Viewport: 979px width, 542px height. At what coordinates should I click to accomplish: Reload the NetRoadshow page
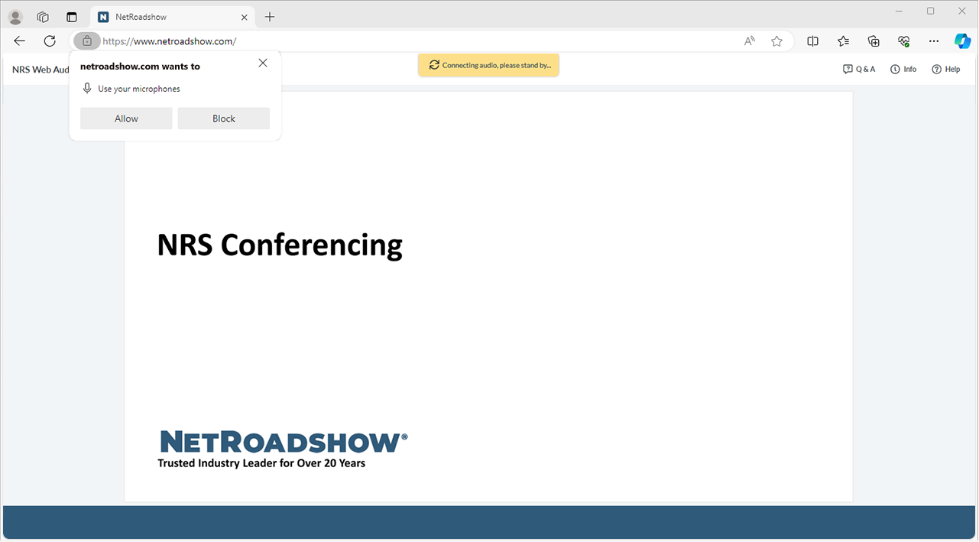click(49, 41)
